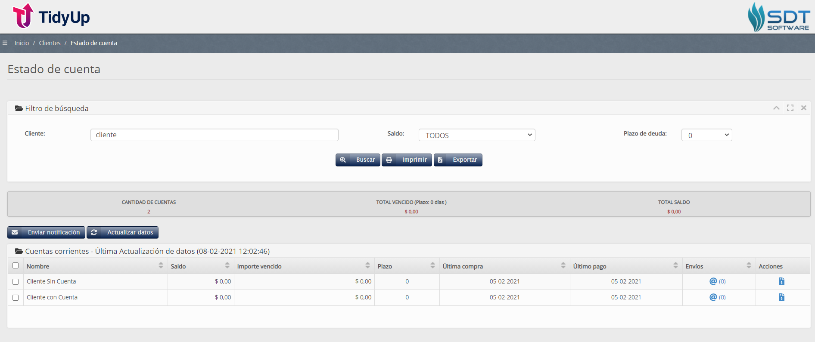Open the hamburger sidebar menu icon
Viewport: 815px width, 342px height.
point(5,43)
